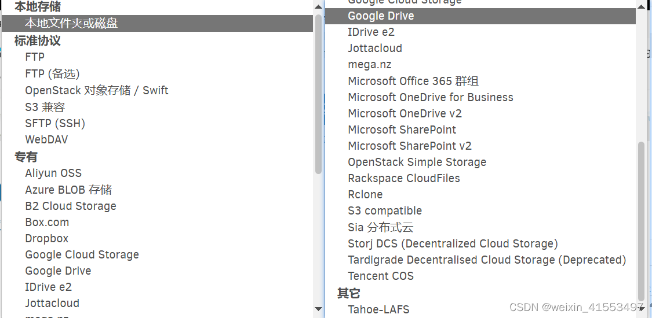652x318 pixels.
Task: Choose Microsoft OneDrive for Business
Action: tap(431, 97)
